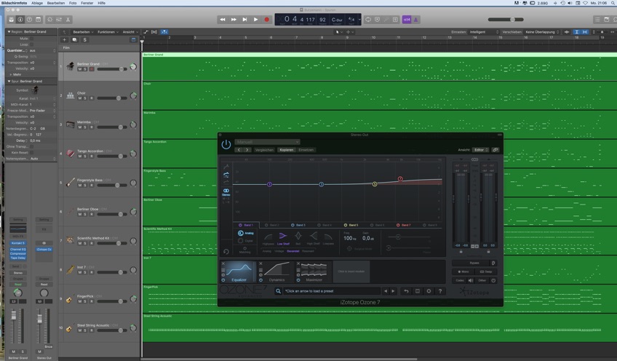Image resolution: width=617 pixels, height=361 pixels.
Task: Click Vergleichen in the plugin header
Action: 264,150
